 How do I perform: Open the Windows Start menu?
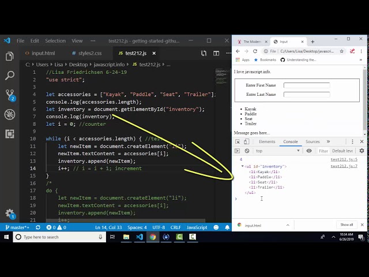6,237
